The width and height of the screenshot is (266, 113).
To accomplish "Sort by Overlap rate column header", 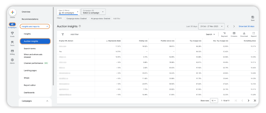I will pos(143,41).
